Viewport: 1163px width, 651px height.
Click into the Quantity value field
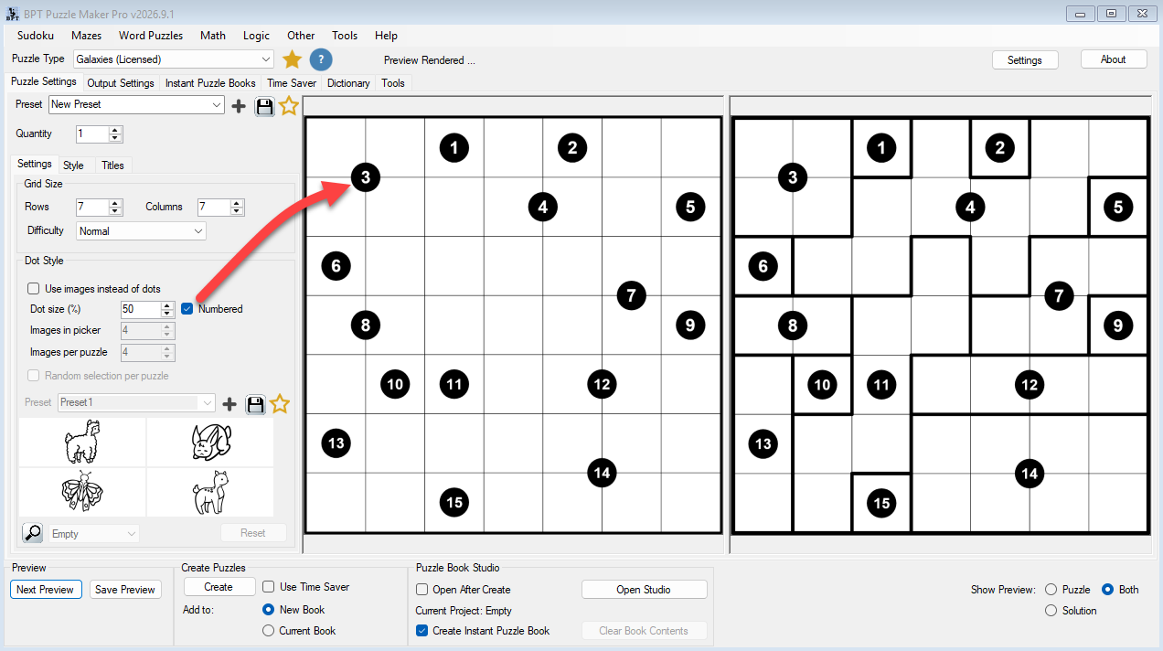pos(92,134)
